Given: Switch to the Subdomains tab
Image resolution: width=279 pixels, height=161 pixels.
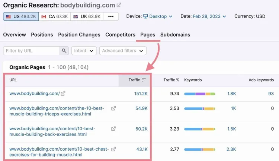Looking at the screenshot, I should click(175, 34).
